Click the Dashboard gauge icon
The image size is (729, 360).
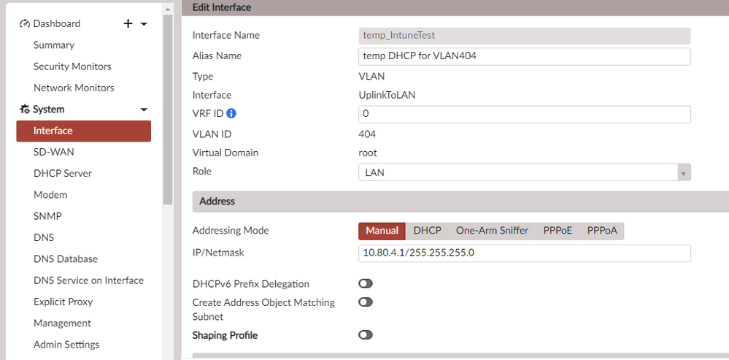[x=24, y=23]
